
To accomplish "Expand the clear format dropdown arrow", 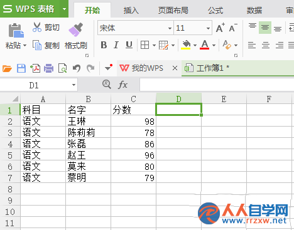I will tap(236, 45).
